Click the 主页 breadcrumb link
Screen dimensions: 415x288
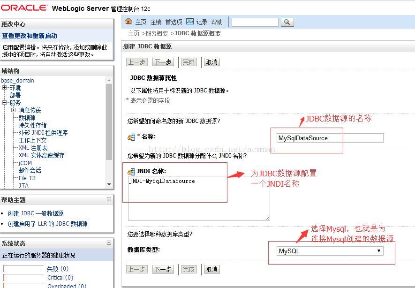click(134, 33)
